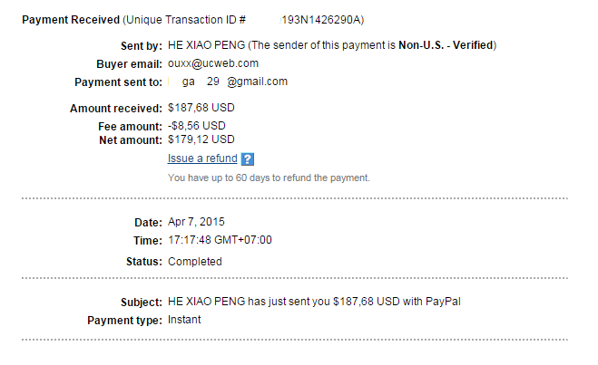The image size is (598, 365).
Task: Click the Net amount $179,12 USD value
Action: 201,139
